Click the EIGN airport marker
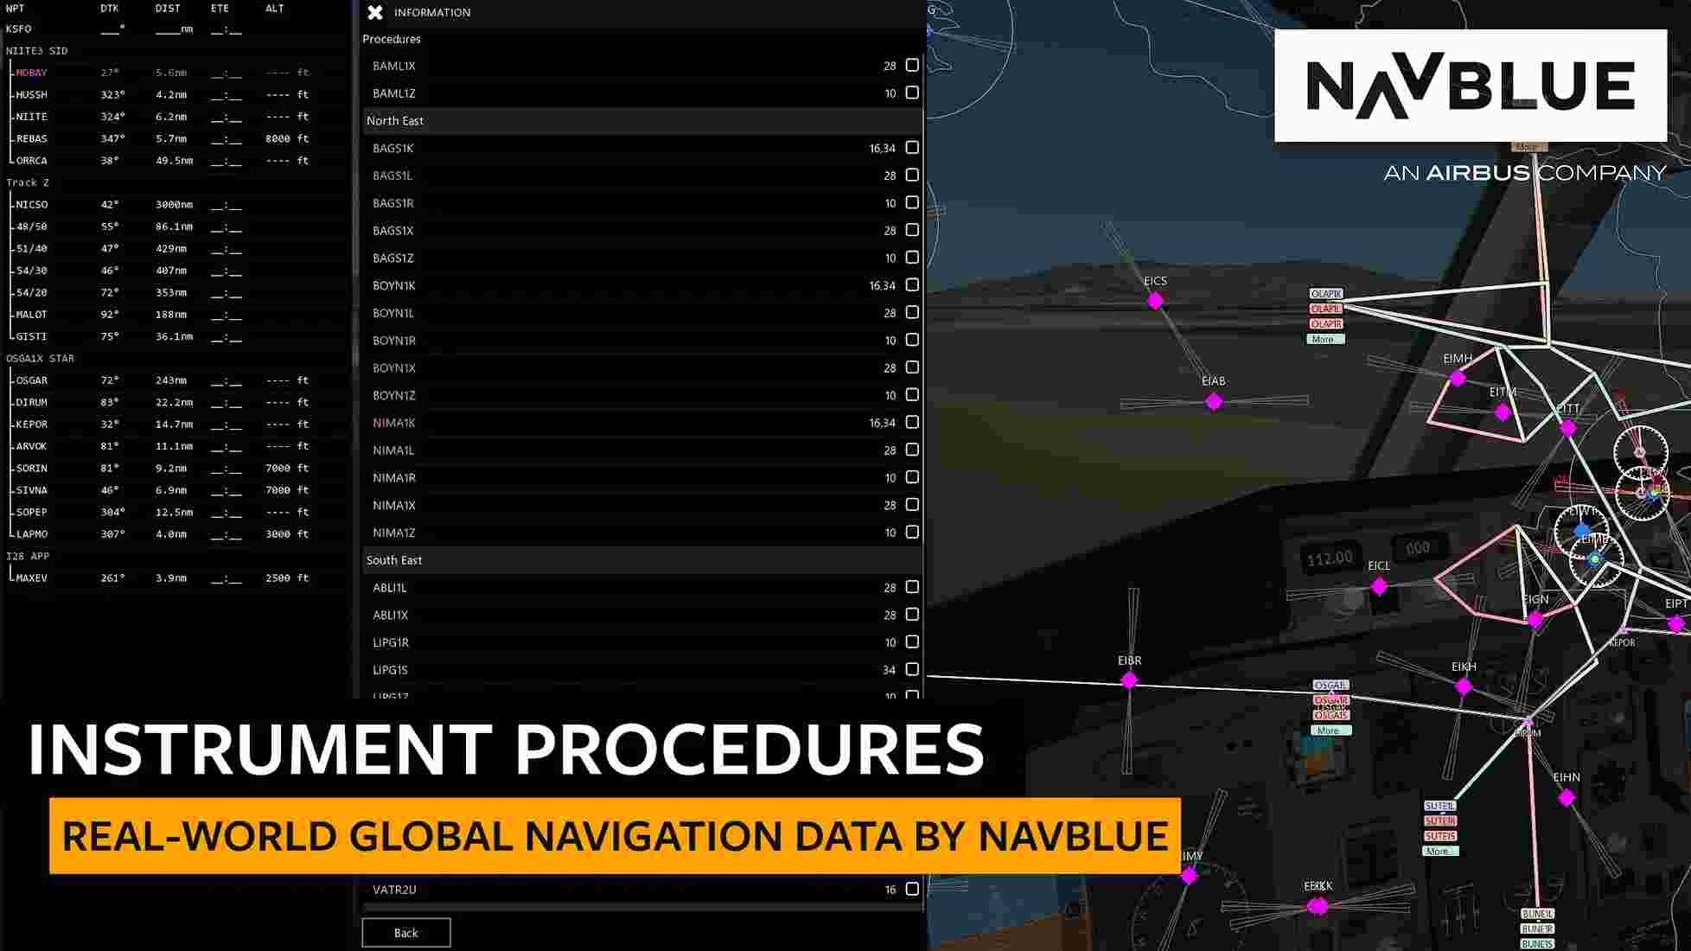 pos(1535,619)
